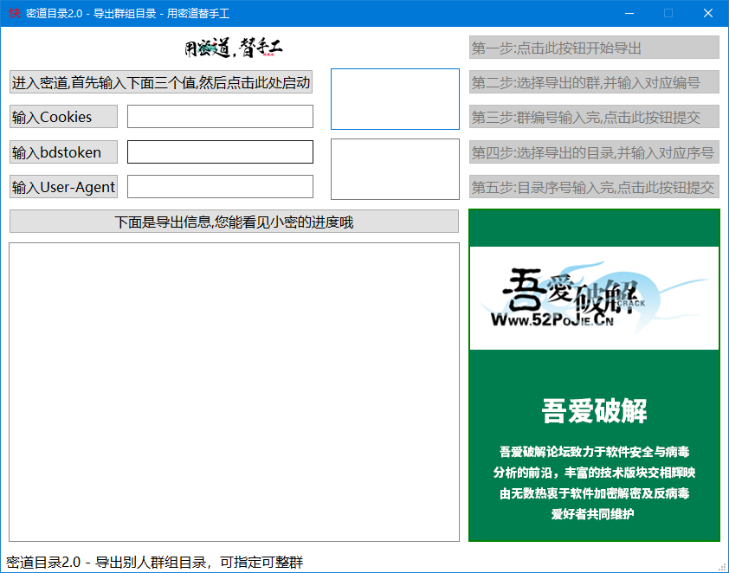The image size is (729, 573).
Task: Click 进入密道 startup button
Action: click(161, 82)
